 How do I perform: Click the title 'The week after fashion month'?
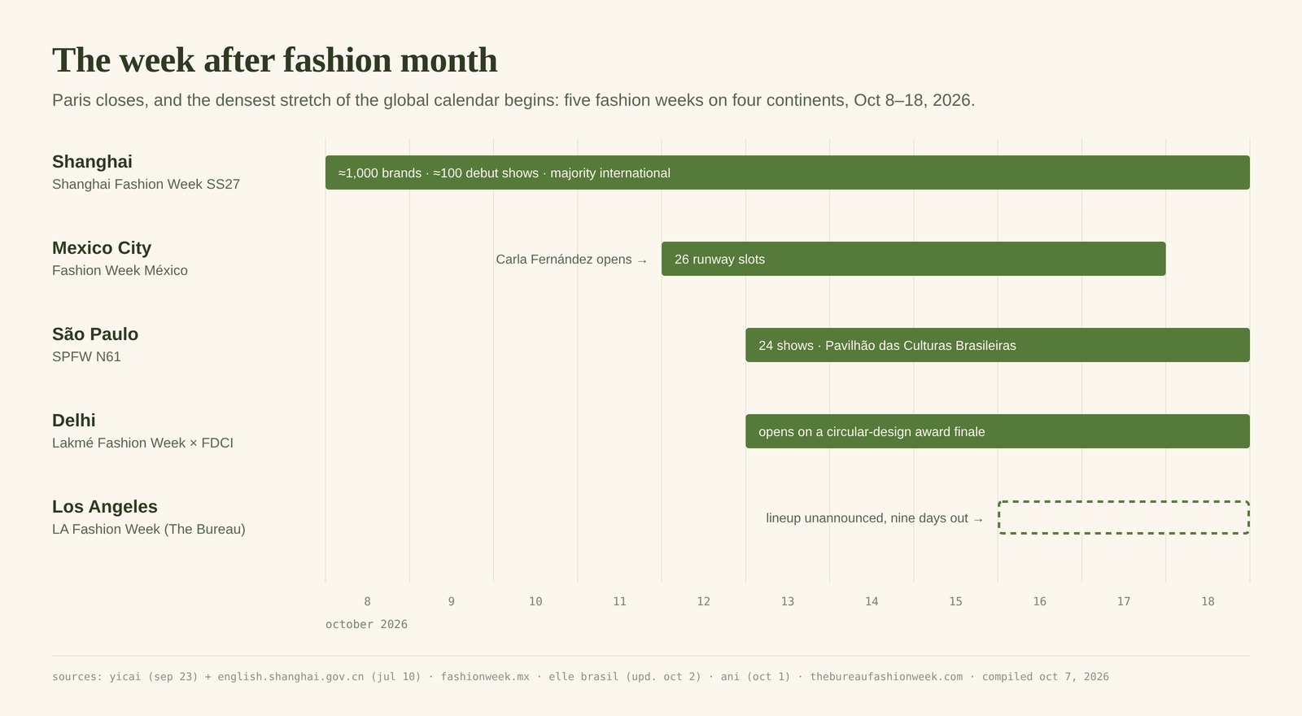coord(274,60)
